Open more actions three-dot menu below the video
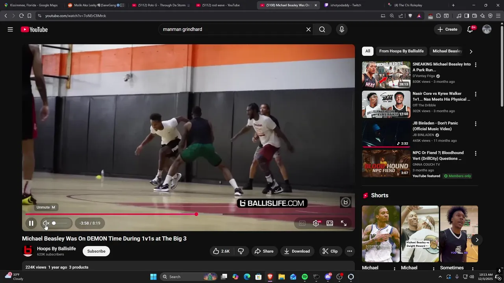The height and width of the screenshot is (283, 504). (x=350, y=251)
